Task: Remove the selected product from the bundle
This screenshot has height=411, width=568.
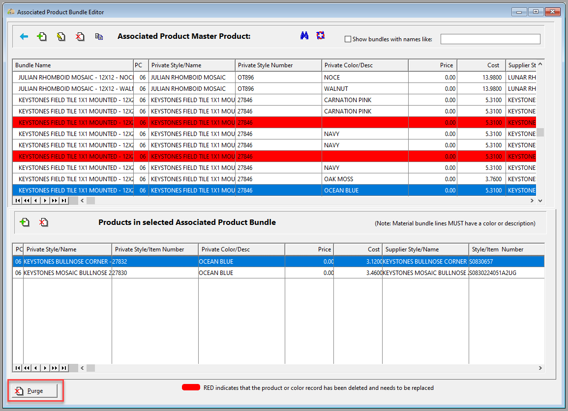Action: (43, 222)
